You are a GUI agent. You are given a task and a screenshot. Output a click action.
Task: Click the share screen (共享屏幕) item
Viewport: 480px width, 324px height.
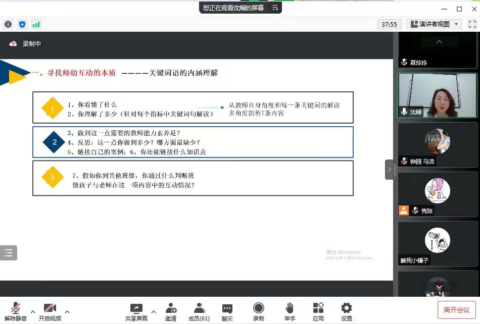coord(136,309)
